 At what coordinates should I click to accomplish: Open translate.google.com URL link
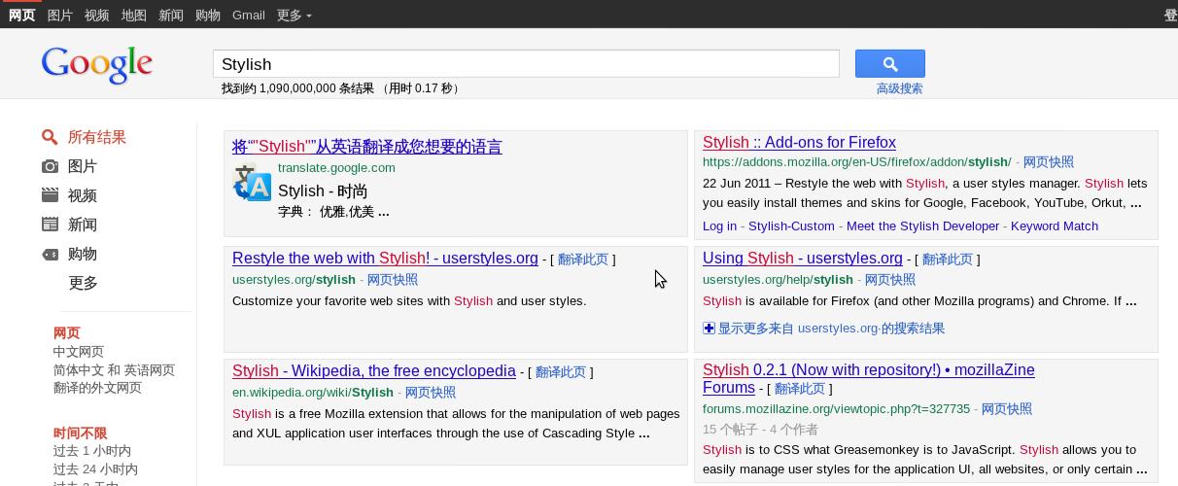coord(336,167)
